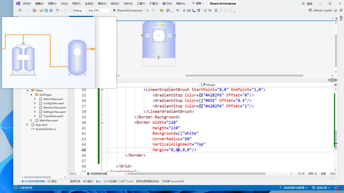Open the Debug configuration dropdown
The width and height of the screenshot is (344, 193).
coord(79,10)
